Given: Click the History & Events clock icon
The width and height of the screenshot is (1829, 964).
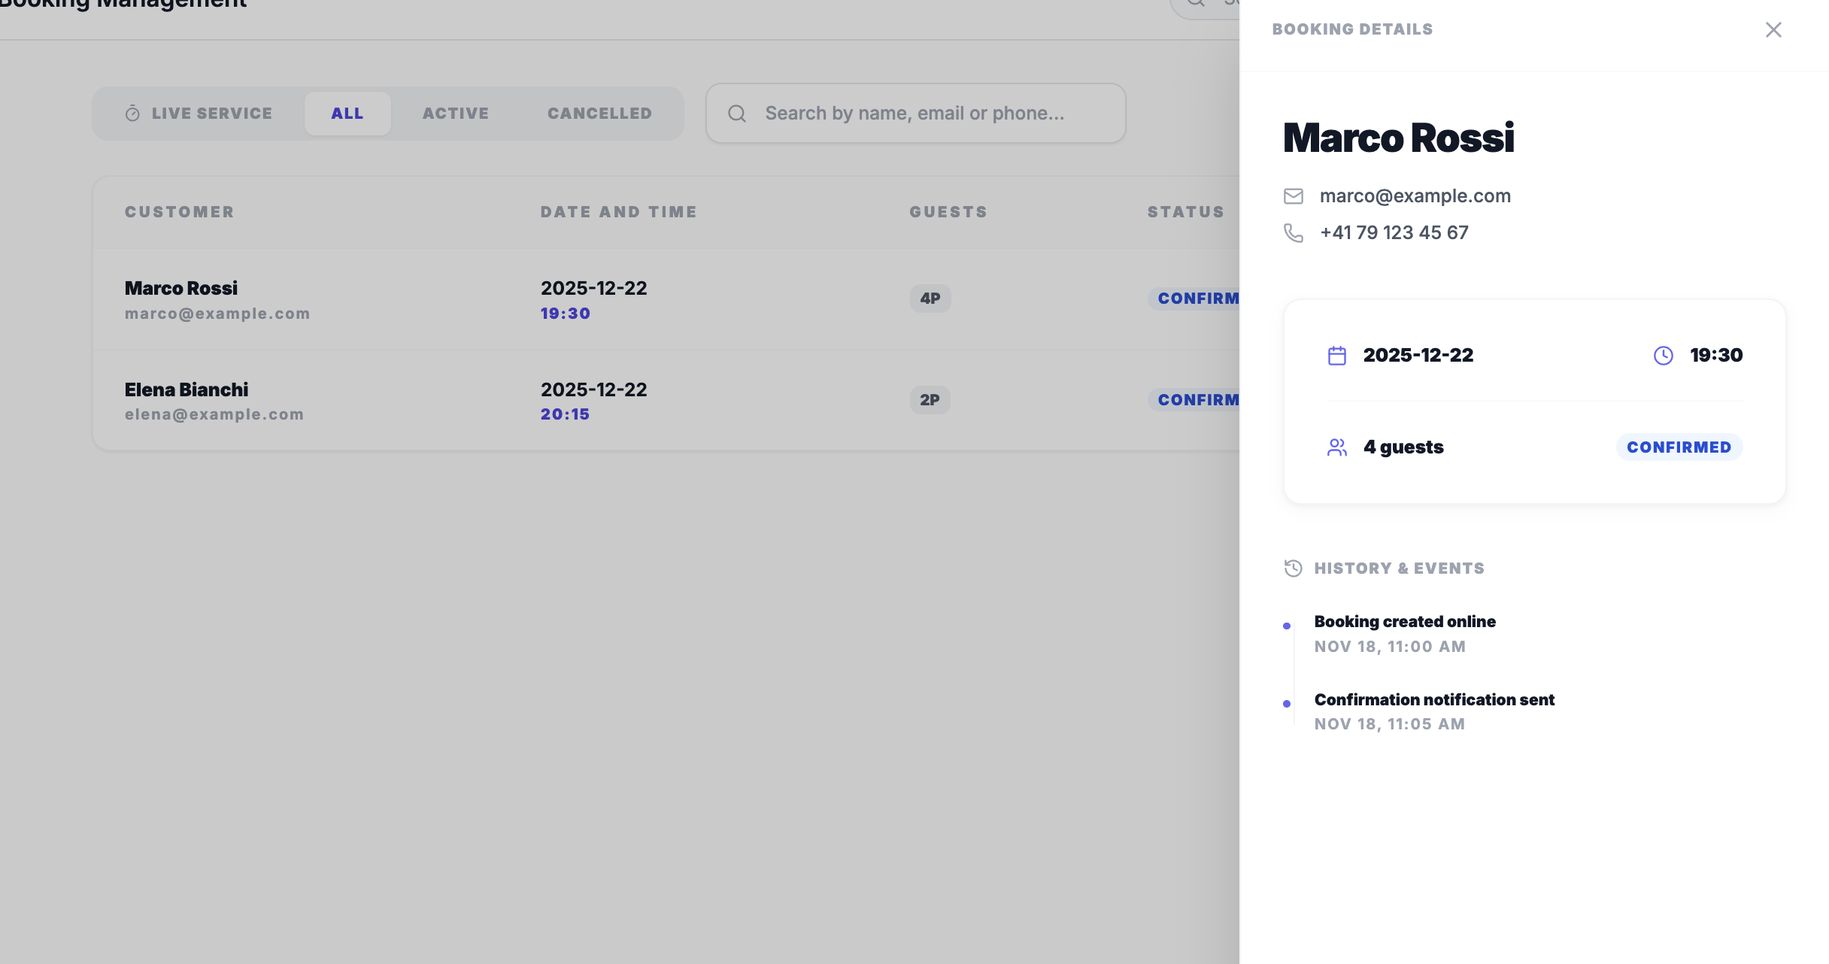Looking at the screenshot, I should coord(1293,568).
